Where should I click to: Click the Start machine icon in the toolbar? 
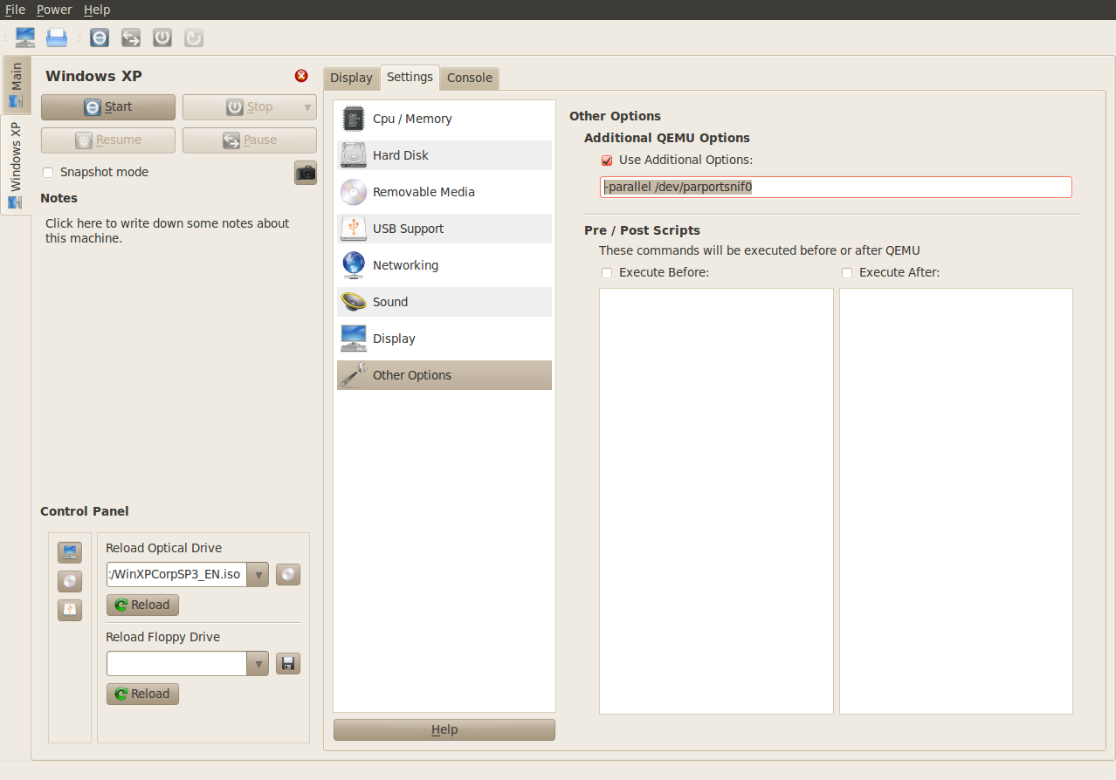[100, 38]
